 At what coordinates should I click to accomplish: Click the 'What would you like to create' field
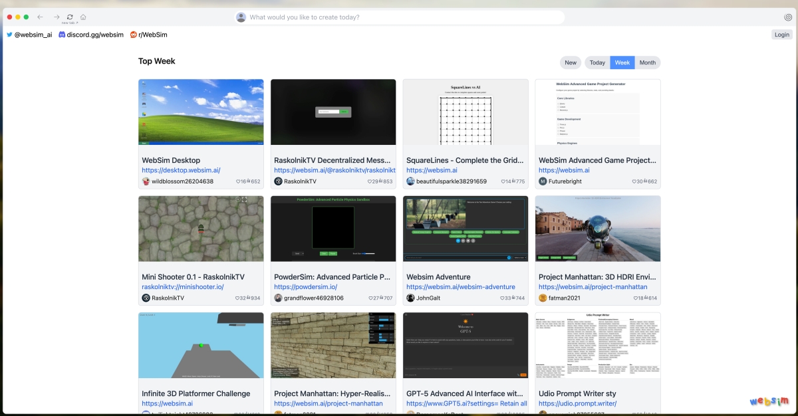click(x=399, y=17)
